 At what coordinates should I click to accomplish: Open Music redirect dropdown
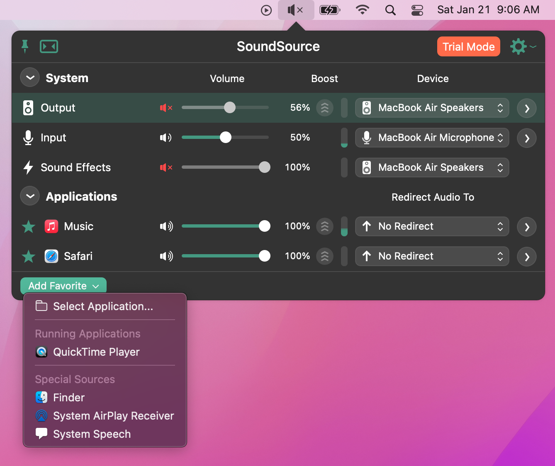[432, 226]
